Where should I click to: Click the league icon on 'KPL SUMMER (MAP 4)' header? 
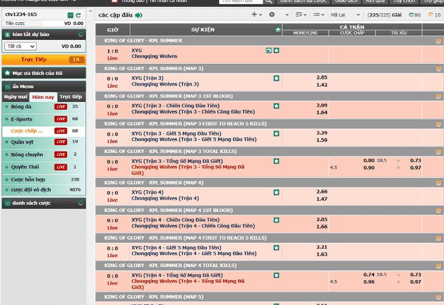(x=438, y=183)
